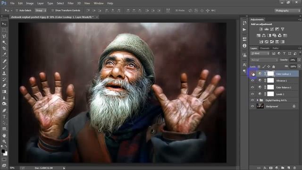This screenshot has width=302, height=170.
Task: Click the Opacity value field
Action: click(293, 60)
